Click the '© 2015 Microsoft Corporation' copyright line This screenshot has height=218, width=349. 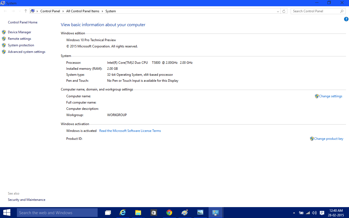102,46
